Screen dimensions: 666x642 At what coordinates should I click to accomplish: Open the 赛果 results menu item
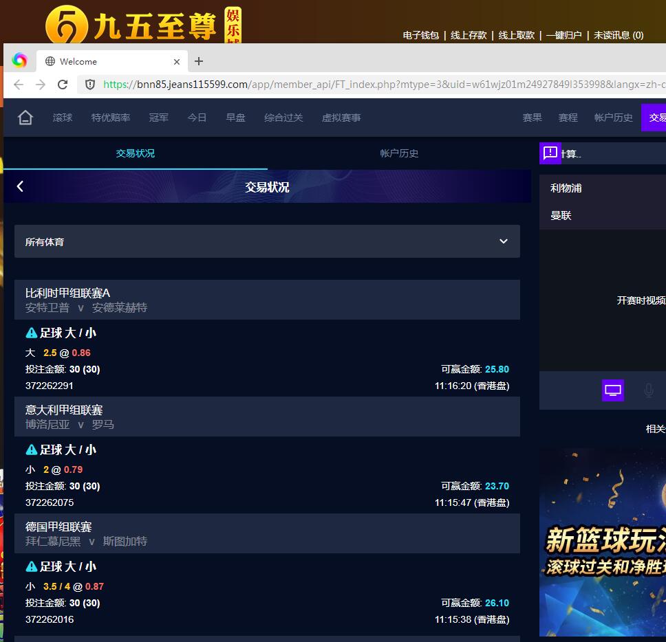(533, 118)
